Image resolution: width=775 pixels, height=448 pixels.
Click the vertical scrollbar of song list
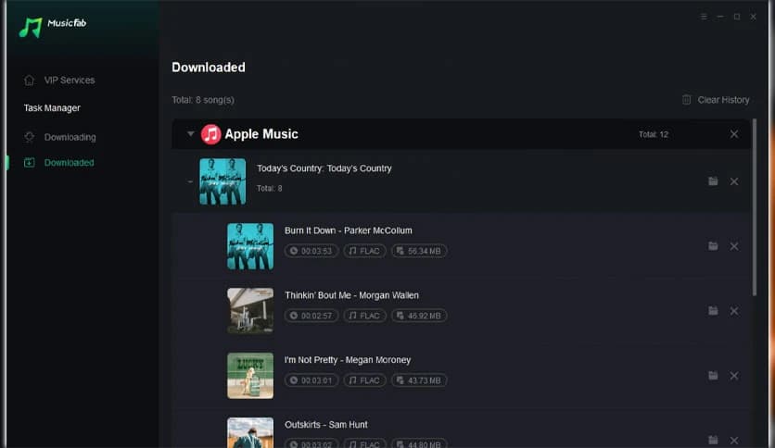[x=755, y=207]
